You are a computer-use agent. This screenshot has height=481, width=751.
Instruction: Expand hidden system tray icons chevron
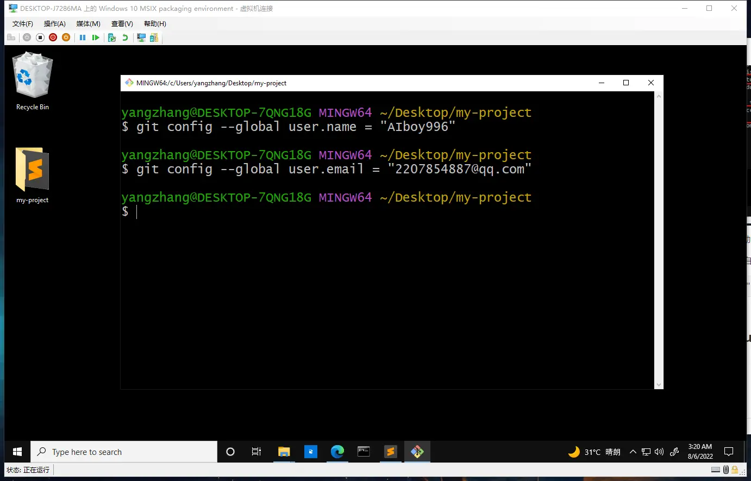633,452
